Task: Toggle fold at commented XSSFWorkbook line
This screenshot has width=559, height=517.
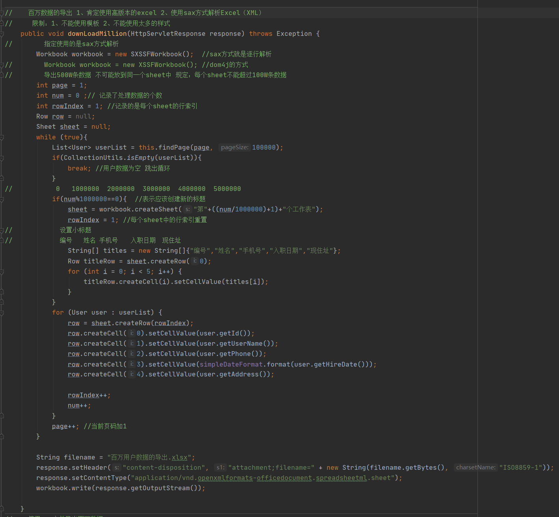Action: click(2, 65)
